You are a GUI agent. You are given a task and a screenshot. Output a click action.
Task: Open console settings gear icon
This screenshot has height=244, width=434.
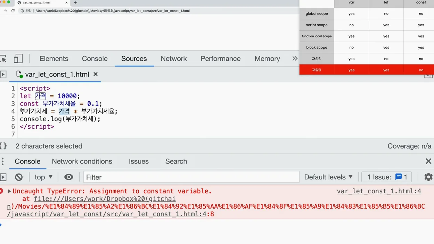click(x=428, y=177)
